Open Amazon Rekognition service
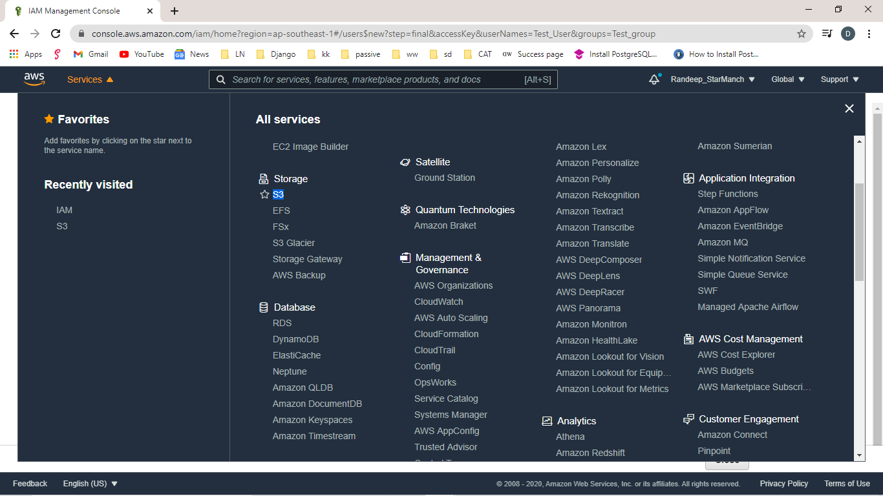Screen dimensions: 883x496 pyautogui.click(x=597, y=195)
